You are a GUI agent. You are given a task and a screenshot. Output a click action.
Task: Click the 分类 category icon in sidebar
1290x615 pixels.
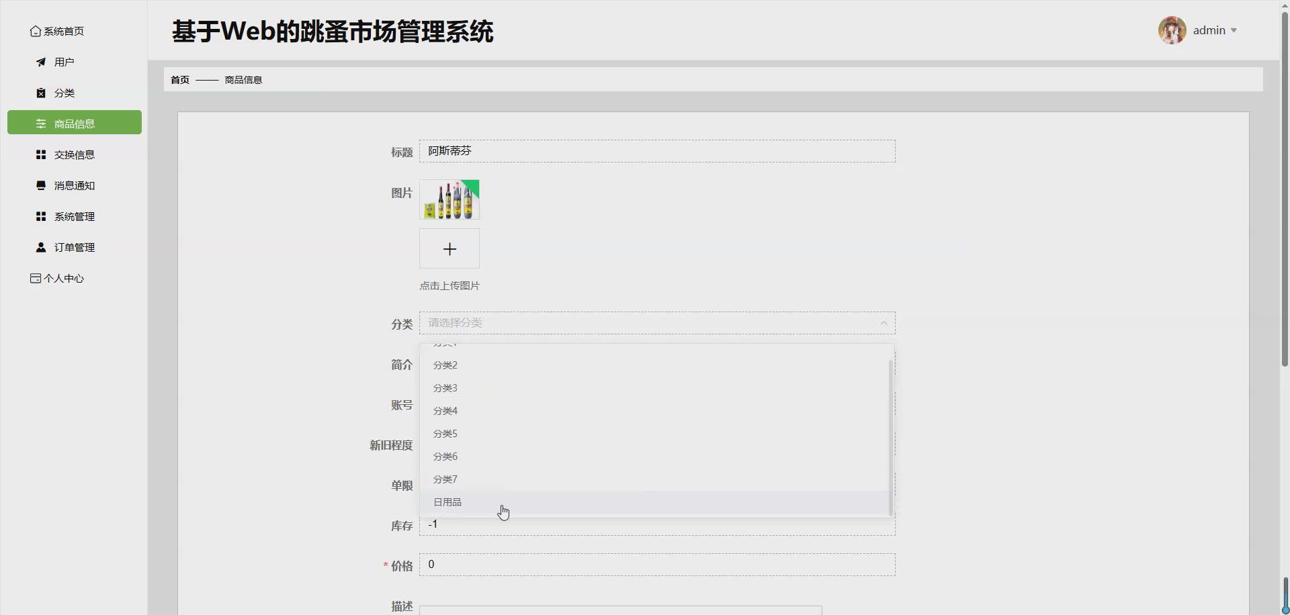(40, 93)
